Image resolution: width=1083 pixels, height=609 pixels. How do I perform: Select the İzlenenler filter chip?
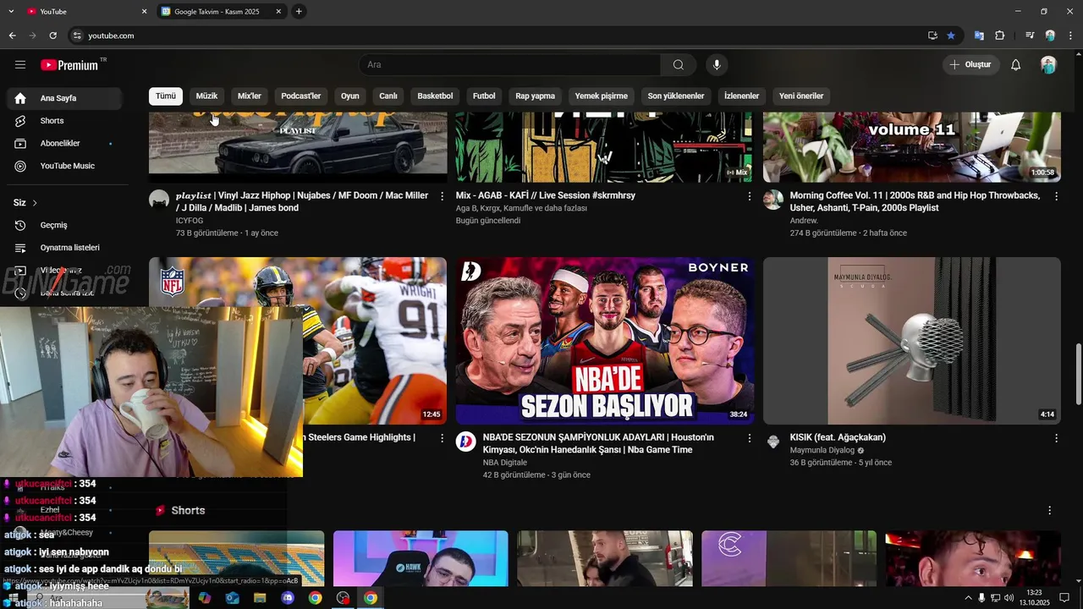click(x=742, y=96)
